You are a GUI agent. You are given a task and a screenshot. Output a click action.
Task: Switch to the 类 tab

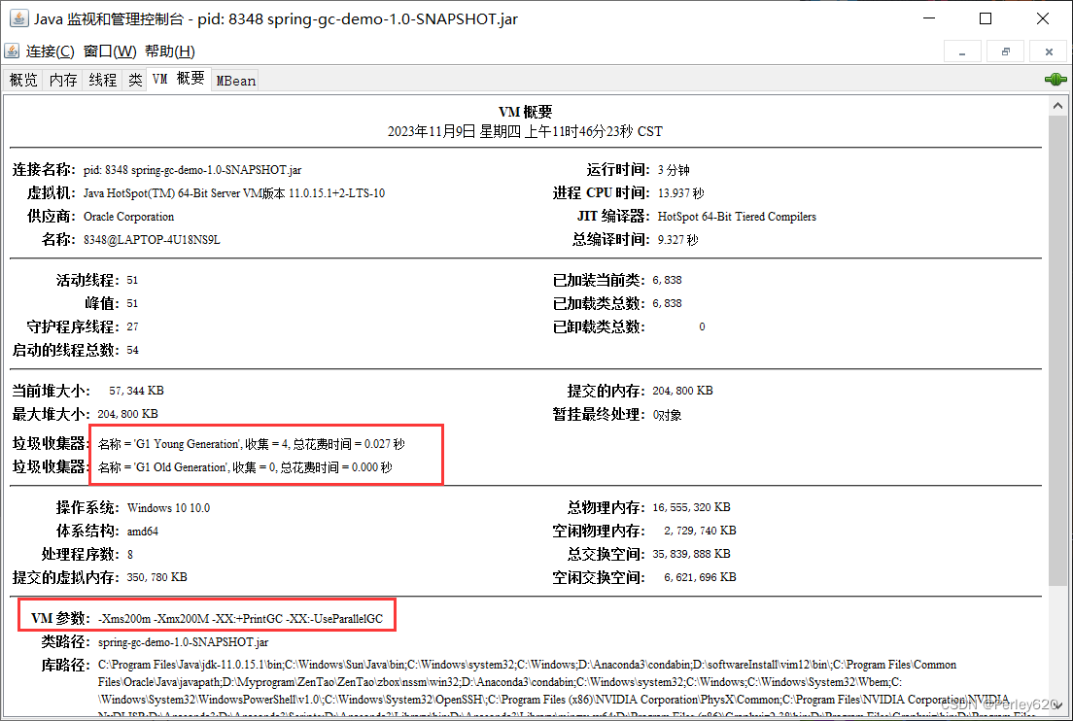pos(135,80)
